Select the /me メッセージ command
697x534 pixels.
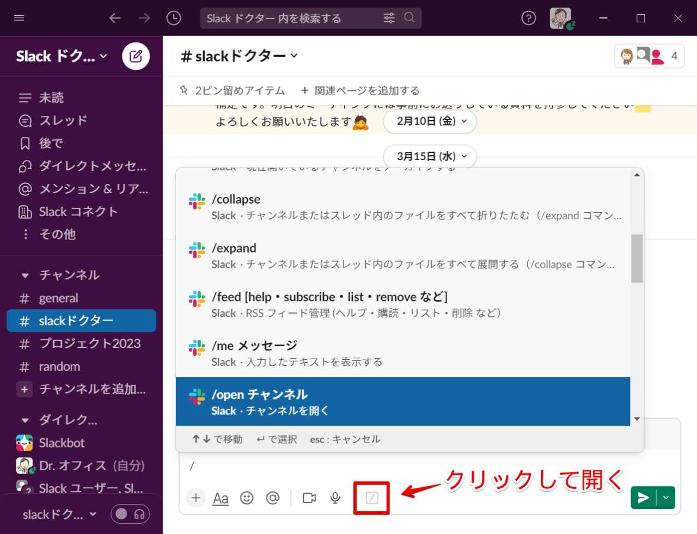[403, 353]
